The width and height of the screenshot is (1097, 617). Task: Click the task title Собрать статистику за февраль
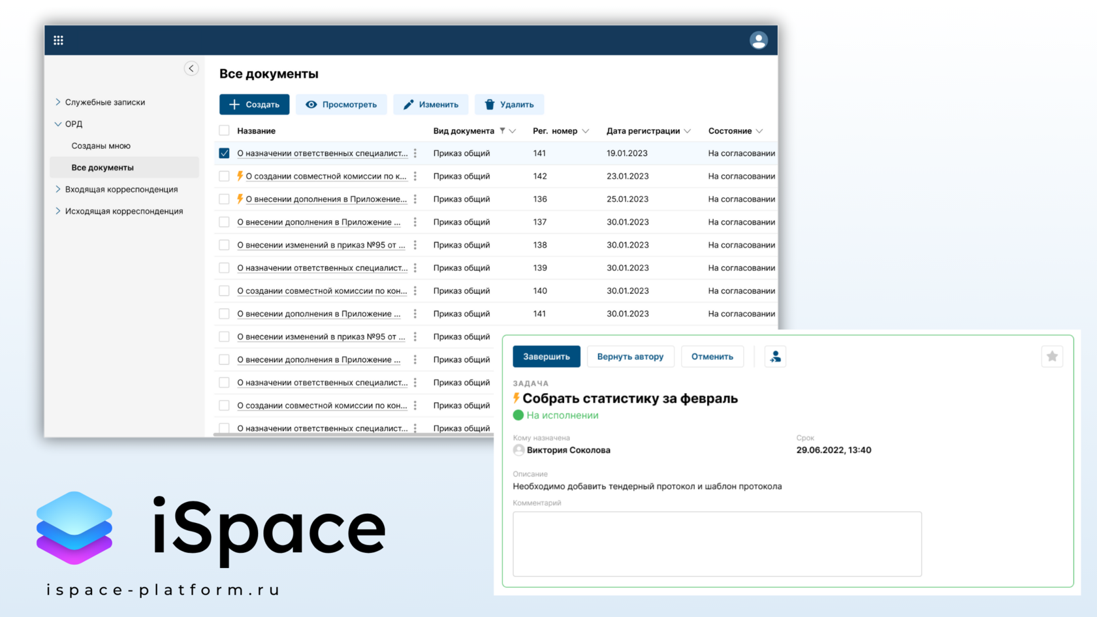(630, 398)
